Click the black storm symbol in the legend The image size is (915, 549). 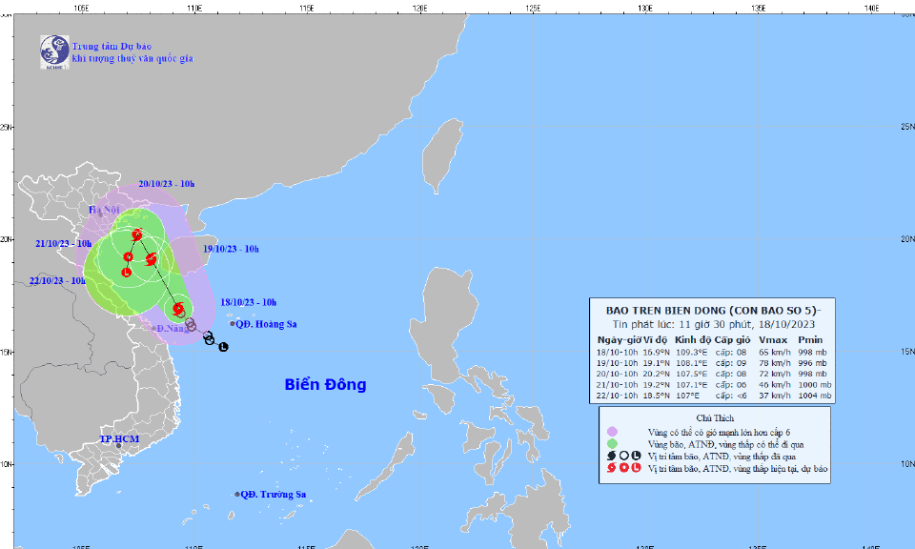pyautogui.click(x=612, y=457)
